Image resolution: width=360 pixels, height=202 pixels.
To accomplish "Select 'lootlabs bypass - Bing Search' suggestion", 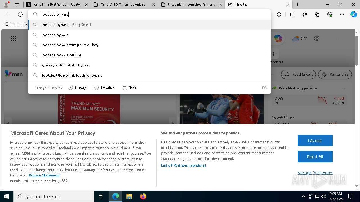I will [149, 25].
